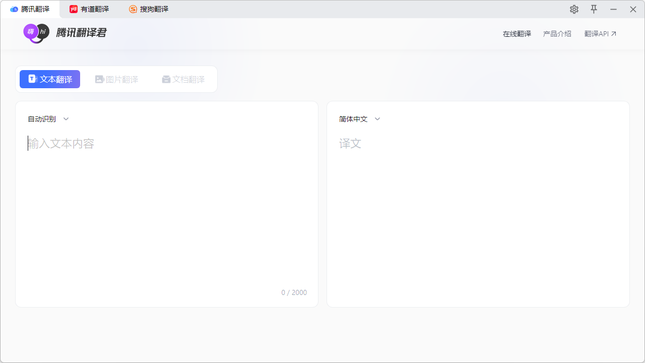Switch to the 搜狗翻译 tab

click(149, 9)
